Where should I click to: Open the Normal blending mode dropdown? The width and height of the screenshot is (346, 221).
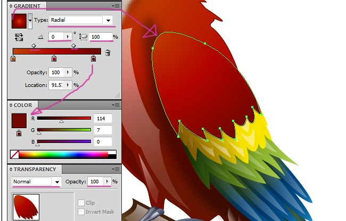(56, 182)
